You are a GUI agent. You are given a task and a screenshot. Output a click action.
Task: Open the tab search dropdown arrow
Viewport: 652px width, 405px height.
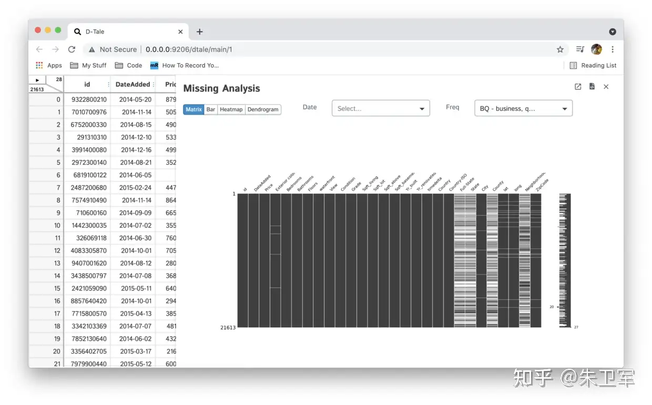613,32
